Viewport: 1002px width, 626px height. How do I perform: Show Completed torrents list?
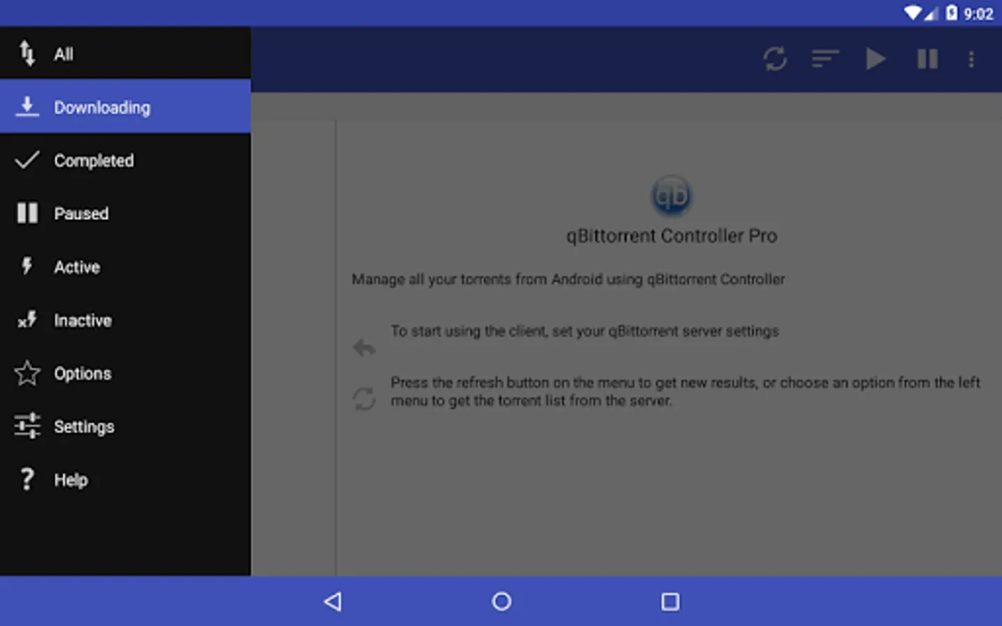(125, 160)
